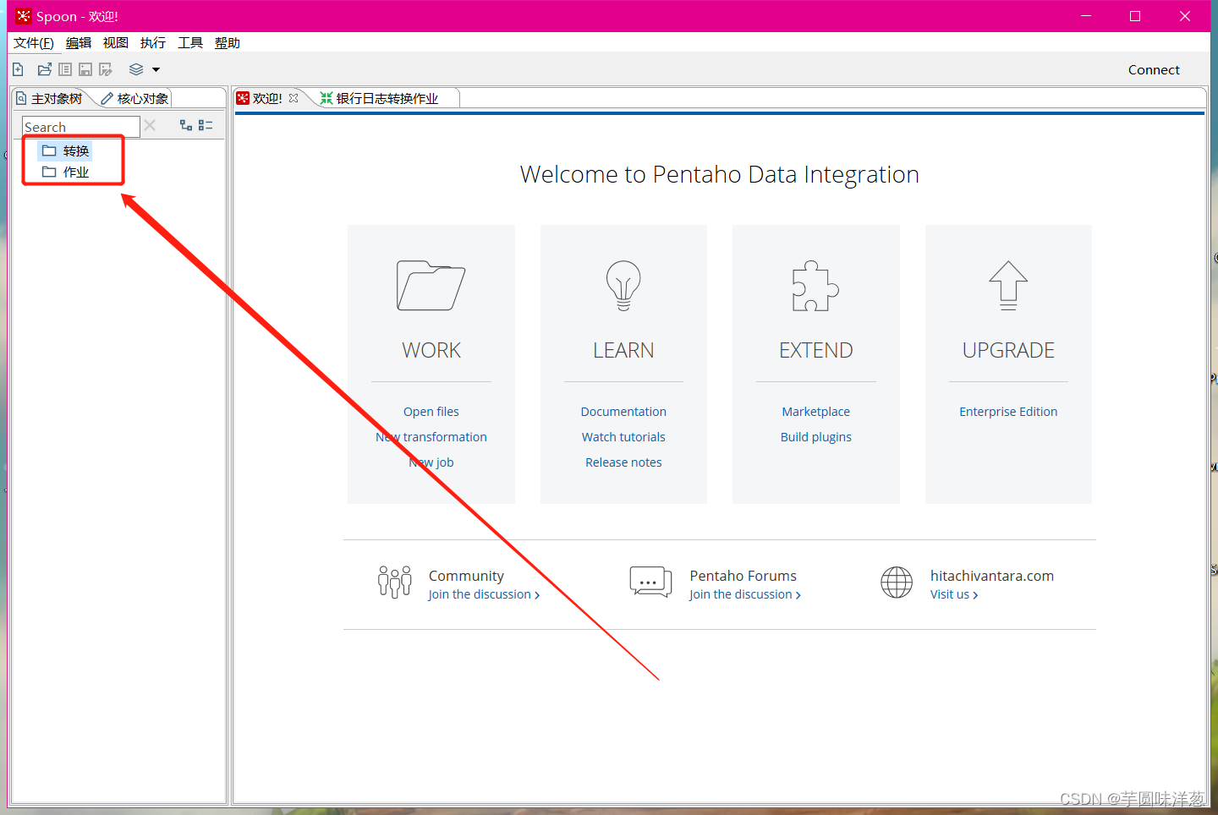Image resolution: width=1218 pixels, height=815 pixels.
Task: Switch to the 核心对象 tab
Action: click(x=134, y=98)
